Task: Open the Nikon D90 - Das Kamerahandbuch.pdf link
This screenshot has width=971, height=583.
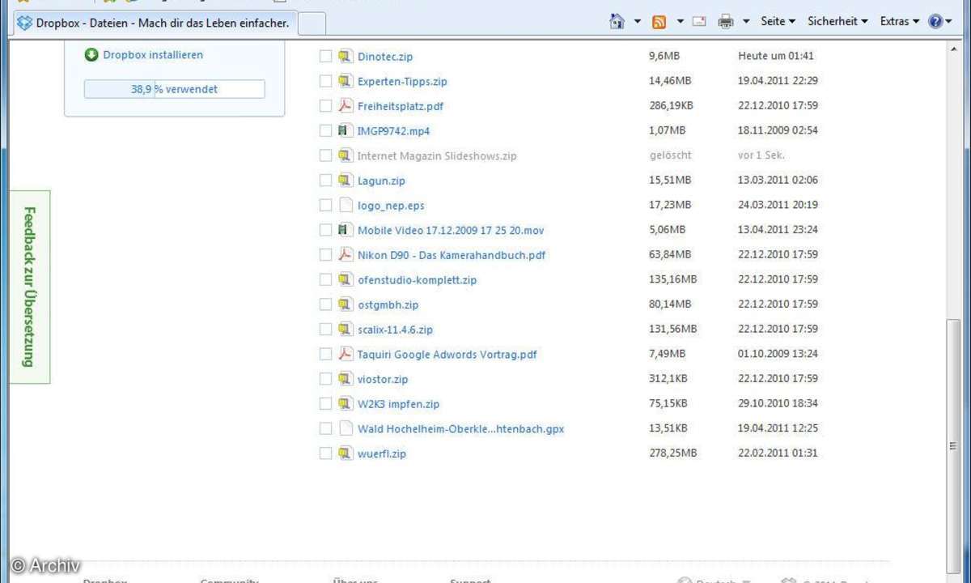Action: pos(452,255)
